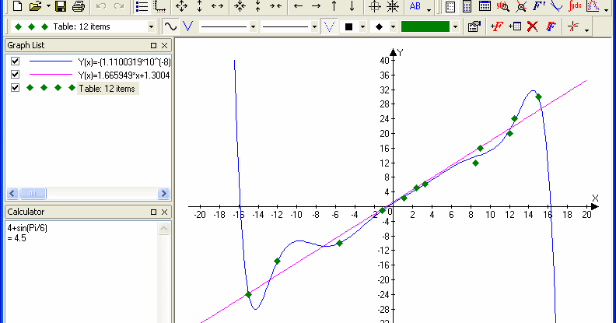616x323 pixels.
Task: Click the Graph List horizontal scrollbar thumb
Action: pos(33,193)
